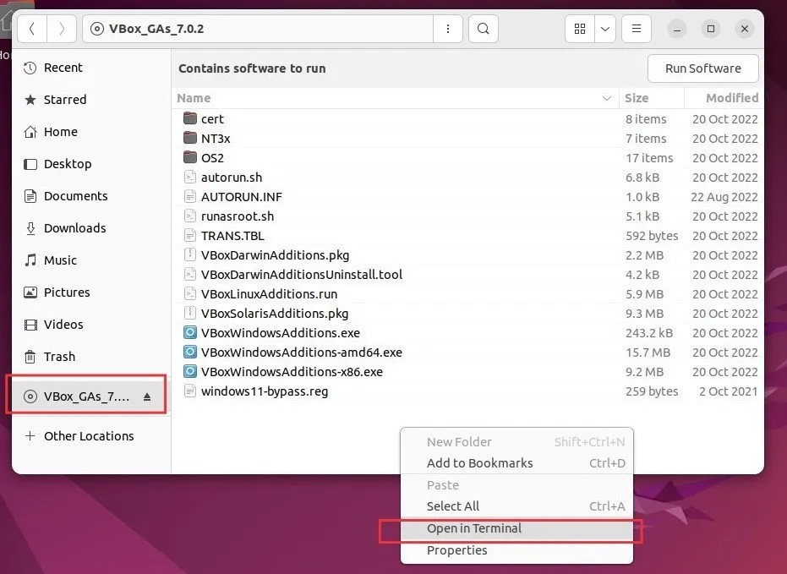
Task: Go to Downloads in the sidebar
Action: coord(74,228)
